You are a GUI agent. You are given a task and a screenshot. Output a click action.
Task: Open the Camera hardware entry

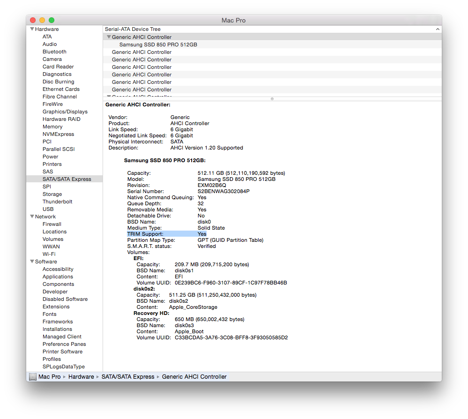pos(52,59)
